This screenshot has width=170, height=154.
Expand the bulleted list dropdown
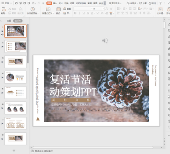[x=121, y=9]
